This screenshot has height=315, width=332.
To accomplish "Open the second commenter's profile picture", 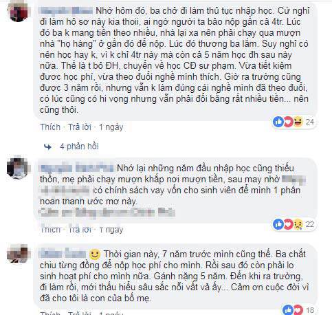I will point(17,167).
